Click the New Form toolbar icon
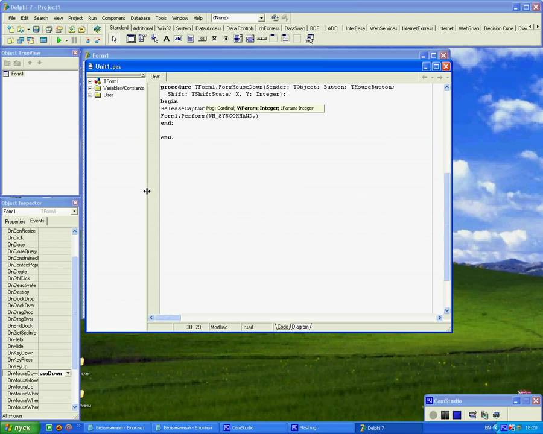Image resolution: width=543 pixels, height=434 pixels. pos(43,40)
